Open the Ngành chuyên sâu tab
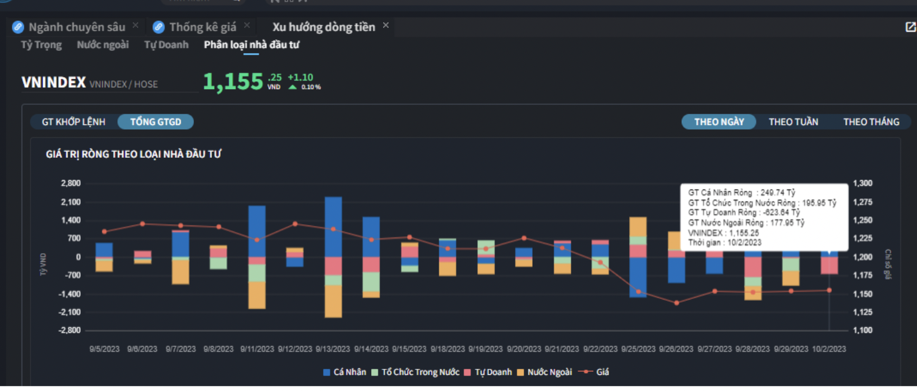Screen dimensions: 917x391 77,27
